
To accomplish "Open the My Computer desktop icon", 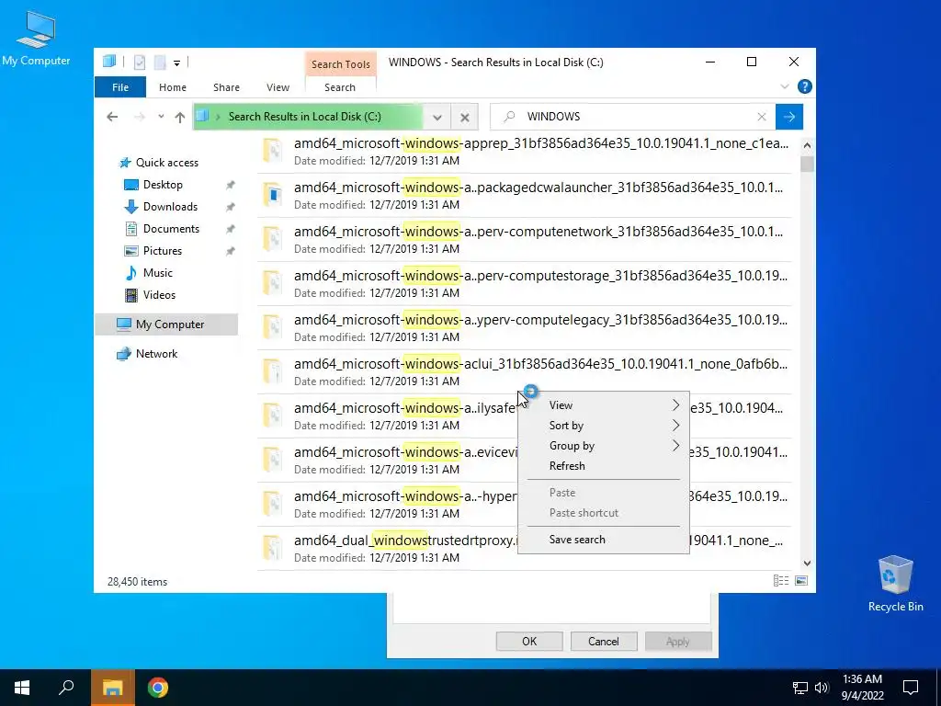I will (x=36, y=38).
